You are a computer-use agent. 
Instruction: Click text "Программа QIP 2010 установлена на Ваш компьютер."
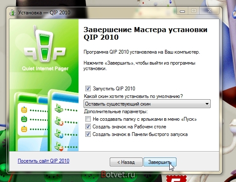(x=141, y=52)
